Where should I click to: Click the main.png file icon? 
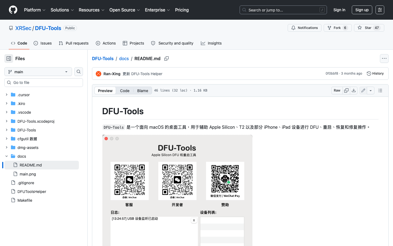[x=15, y=174]
